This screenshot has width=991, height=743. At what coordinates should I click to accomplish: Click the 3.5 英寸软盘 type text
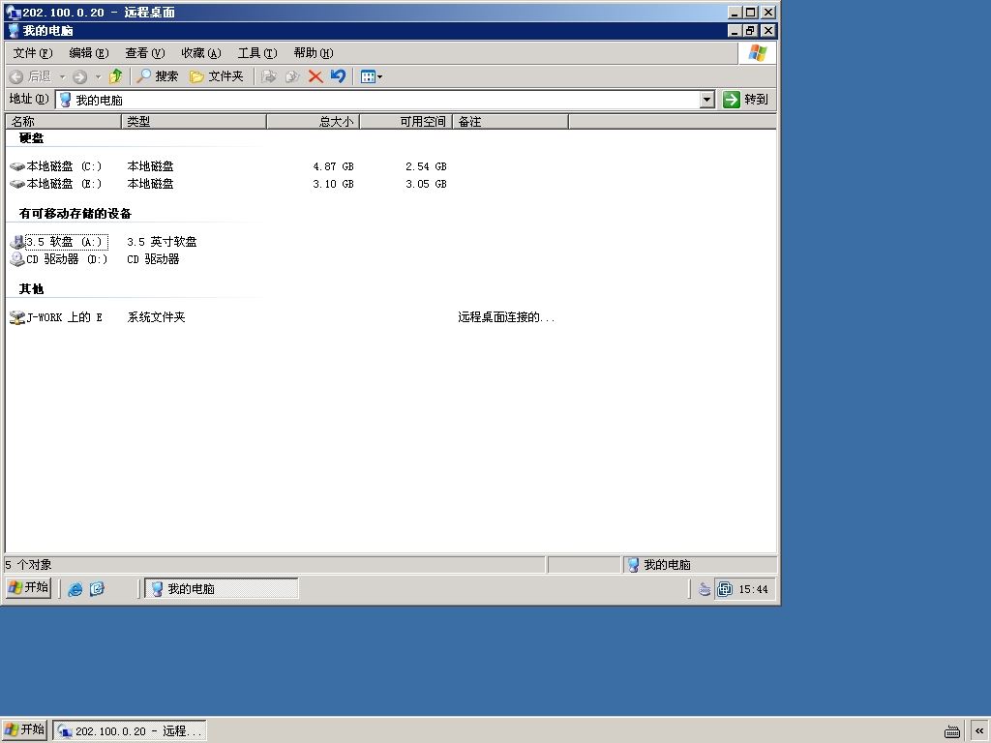(162, 242)
